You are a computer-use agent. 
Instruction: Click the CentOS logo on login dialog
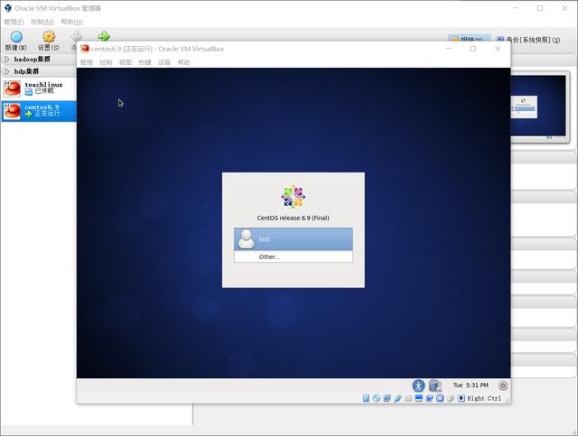pyautogui.click(x=293, y=197)
